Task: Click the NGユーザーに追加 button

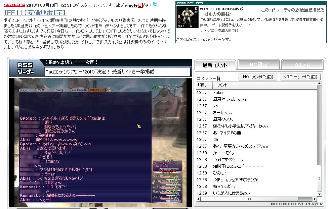Action: [x=300, y=76]
